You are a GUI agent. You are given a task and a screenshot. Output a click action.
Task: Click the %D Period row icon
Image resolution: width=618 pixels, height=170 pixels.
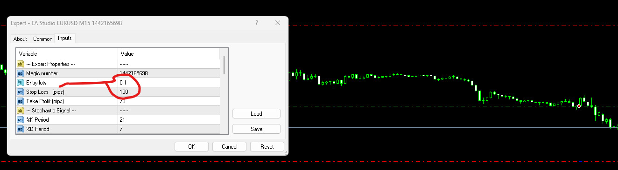pyautogui.click(x=20, y=129)
